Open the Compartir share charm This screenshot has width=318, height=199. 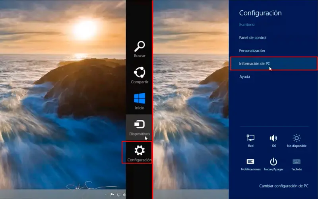(x=140, y=75)
